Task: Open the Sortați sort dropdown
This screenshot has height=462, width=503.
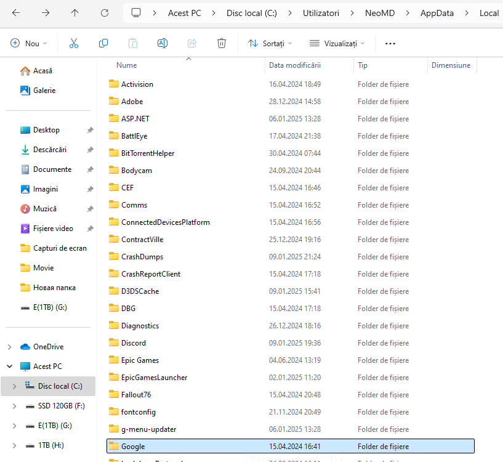Action: pos(270,43)
